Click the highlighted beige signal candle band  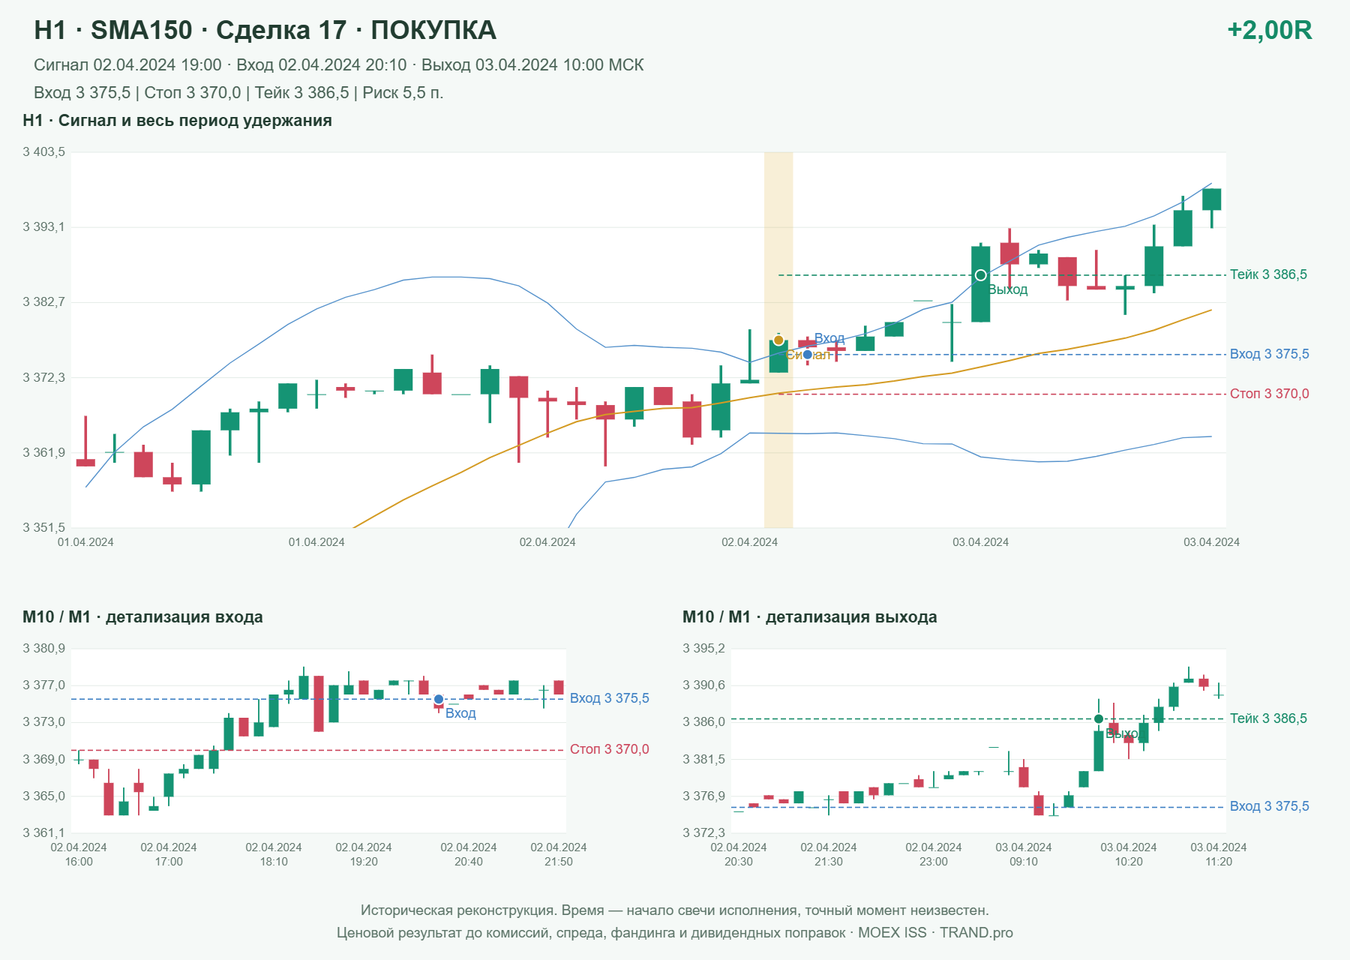click(778, 340)
